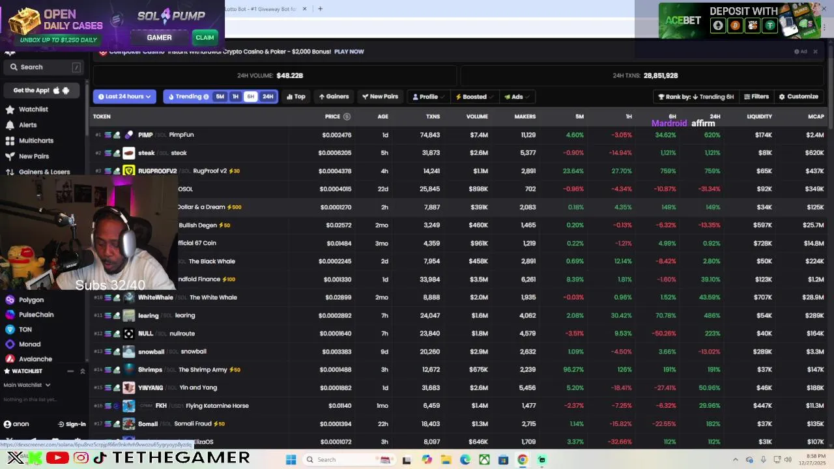Close the ad banner with X

click(x=815, y=51)
